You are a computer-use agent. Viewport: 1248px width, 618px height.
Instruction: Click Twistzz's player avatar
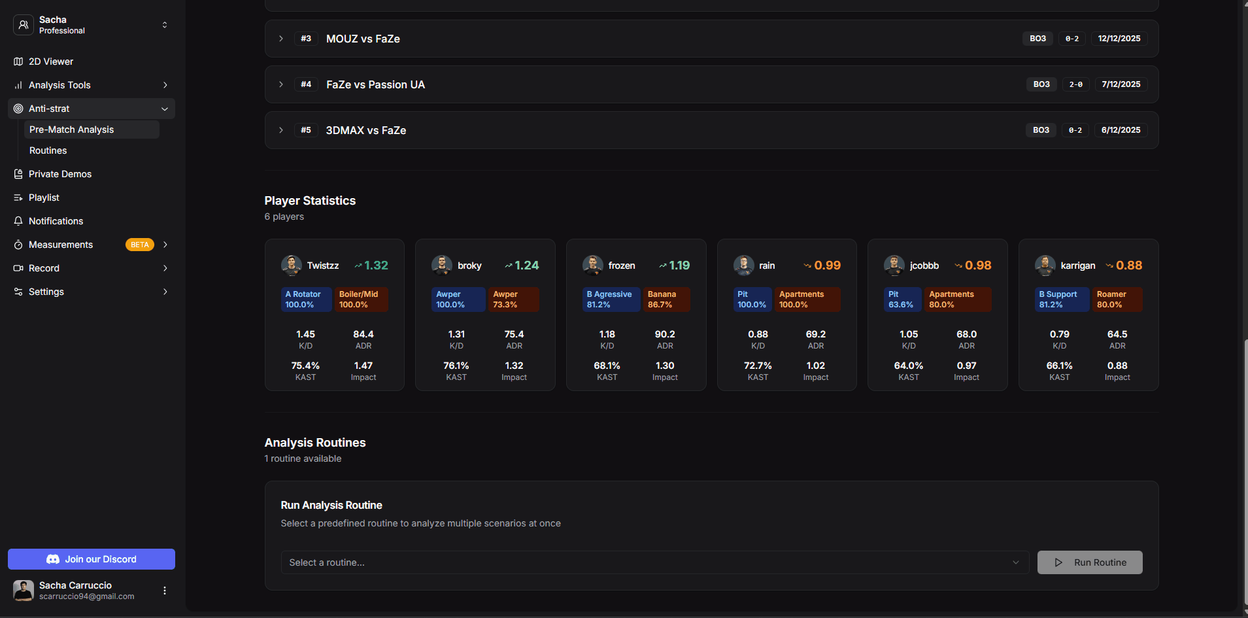click(291, 266)
